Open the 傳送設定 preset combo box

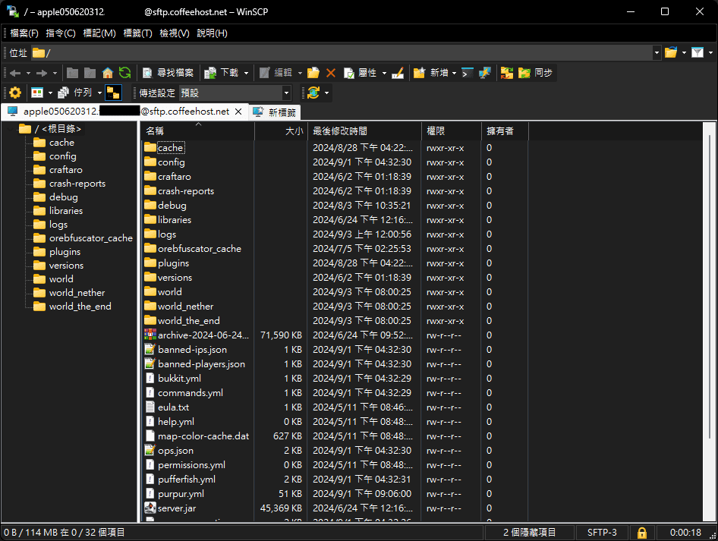click(235, 93)
